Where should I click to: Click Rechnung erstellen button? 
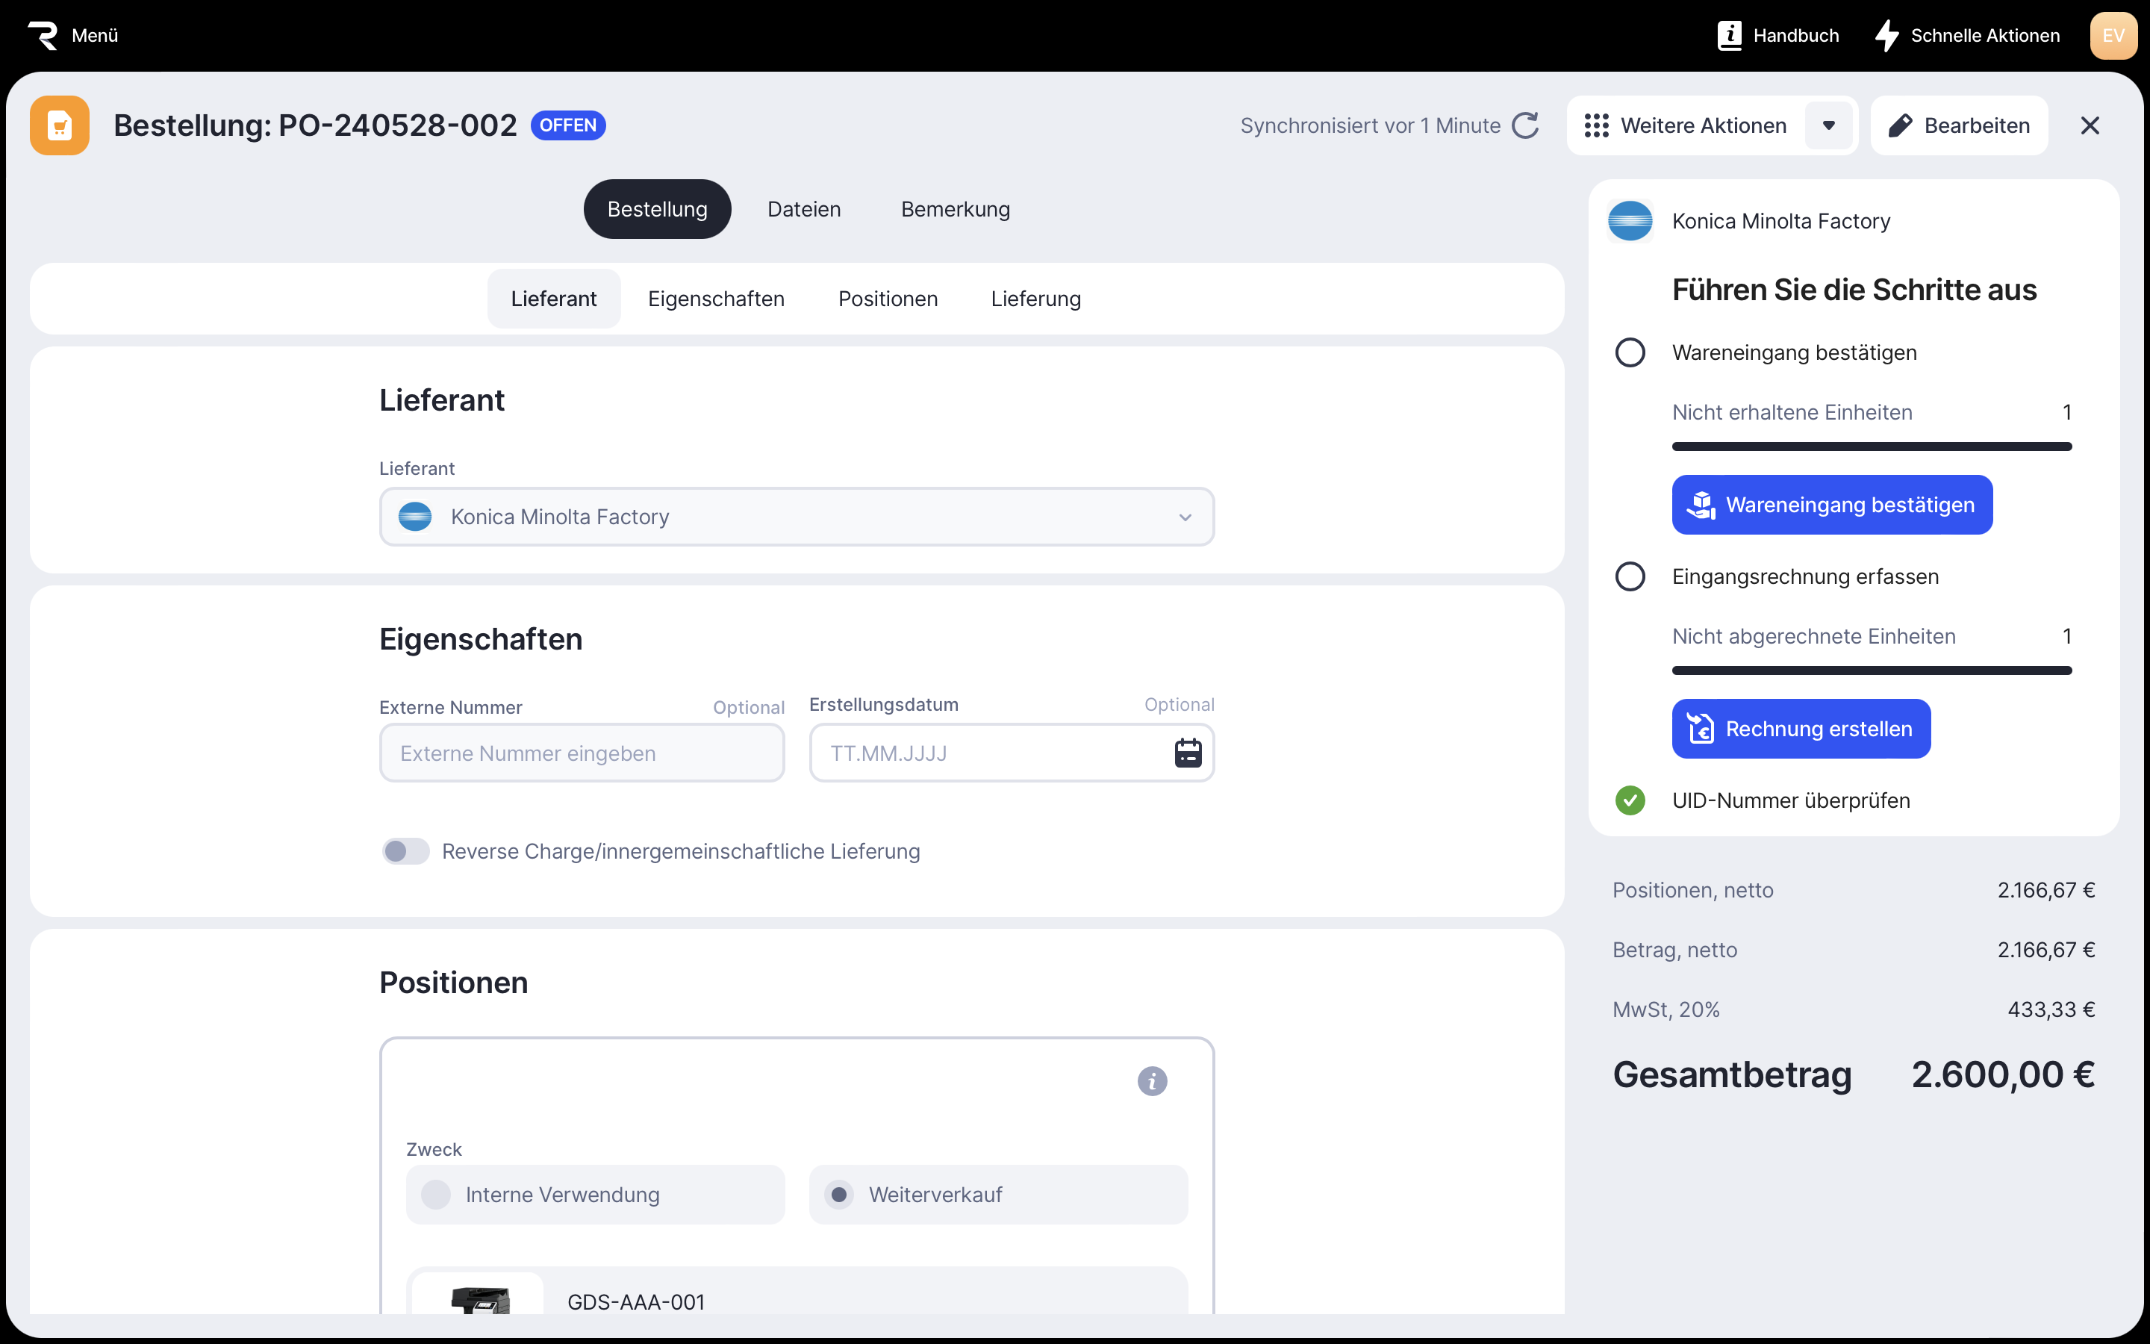[1800, 729]
